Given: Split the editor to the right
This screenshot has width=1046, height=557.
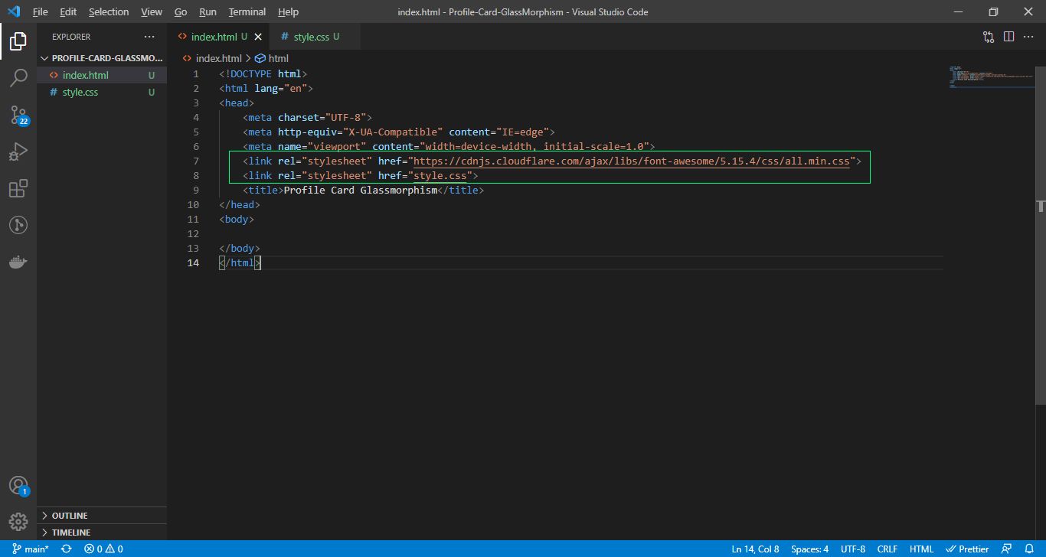Looking at the screenshot, I should click(x=1008, y=37).
